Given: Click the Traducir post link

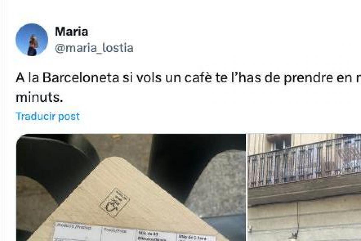Looking at the screenshot, I should tap(48, 116).
